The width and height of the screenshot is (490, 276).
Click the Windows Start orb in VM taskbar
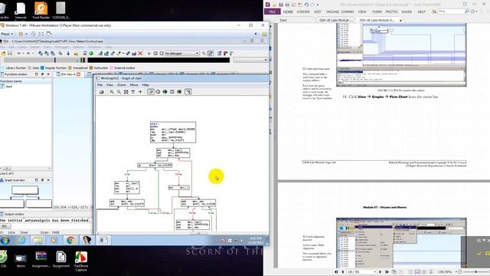click(x=5, y=240)
